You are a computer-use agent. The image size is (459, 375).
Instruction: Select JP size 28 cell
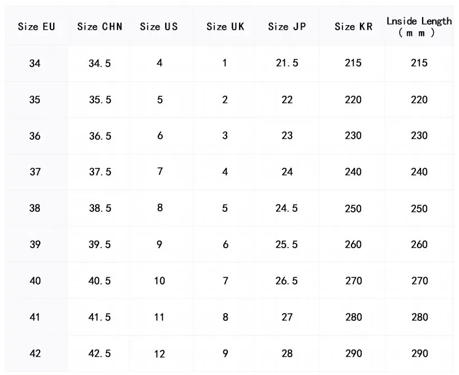click(287, 353)
